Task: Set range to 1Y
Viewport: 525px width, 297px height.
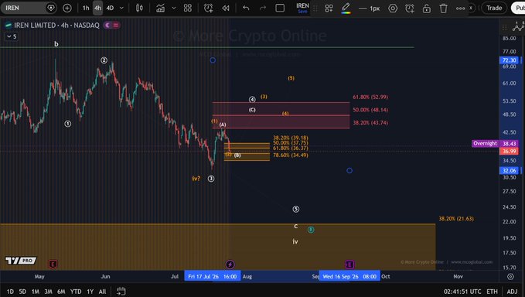Action: tap(90, 292)
